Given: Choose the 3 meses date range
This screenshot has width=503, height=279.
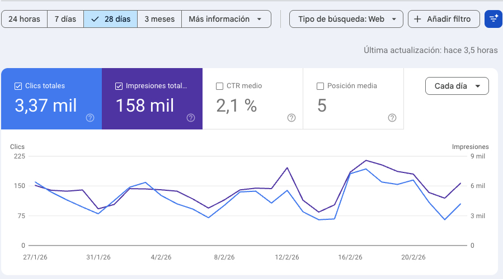Looking at the screenshot, I should (x=159, y=19).
